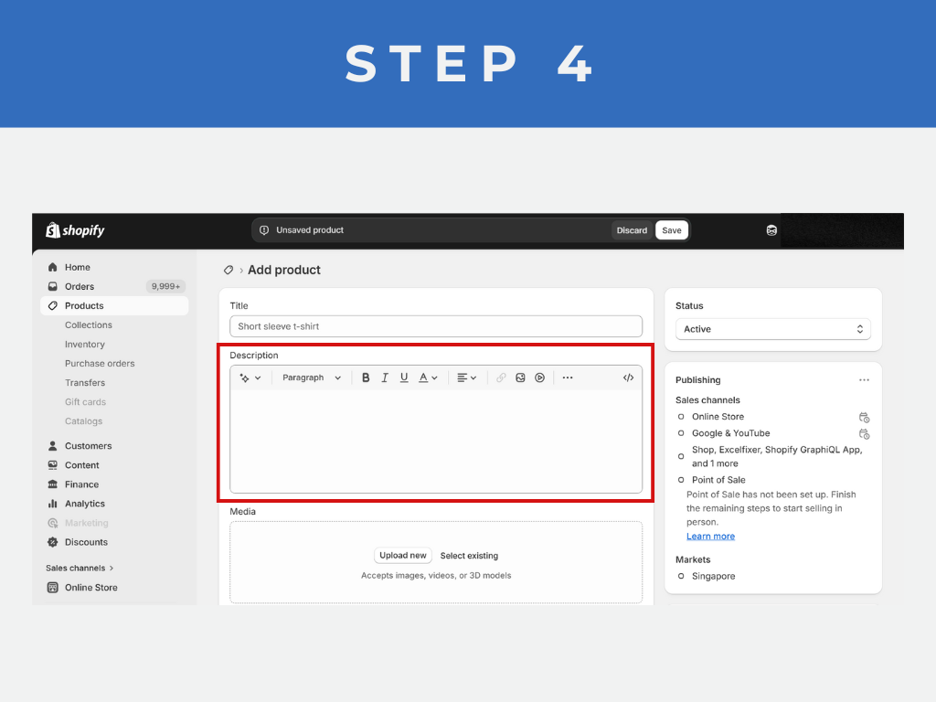Open the profile avatar in top bar

(x=771, y=230)
